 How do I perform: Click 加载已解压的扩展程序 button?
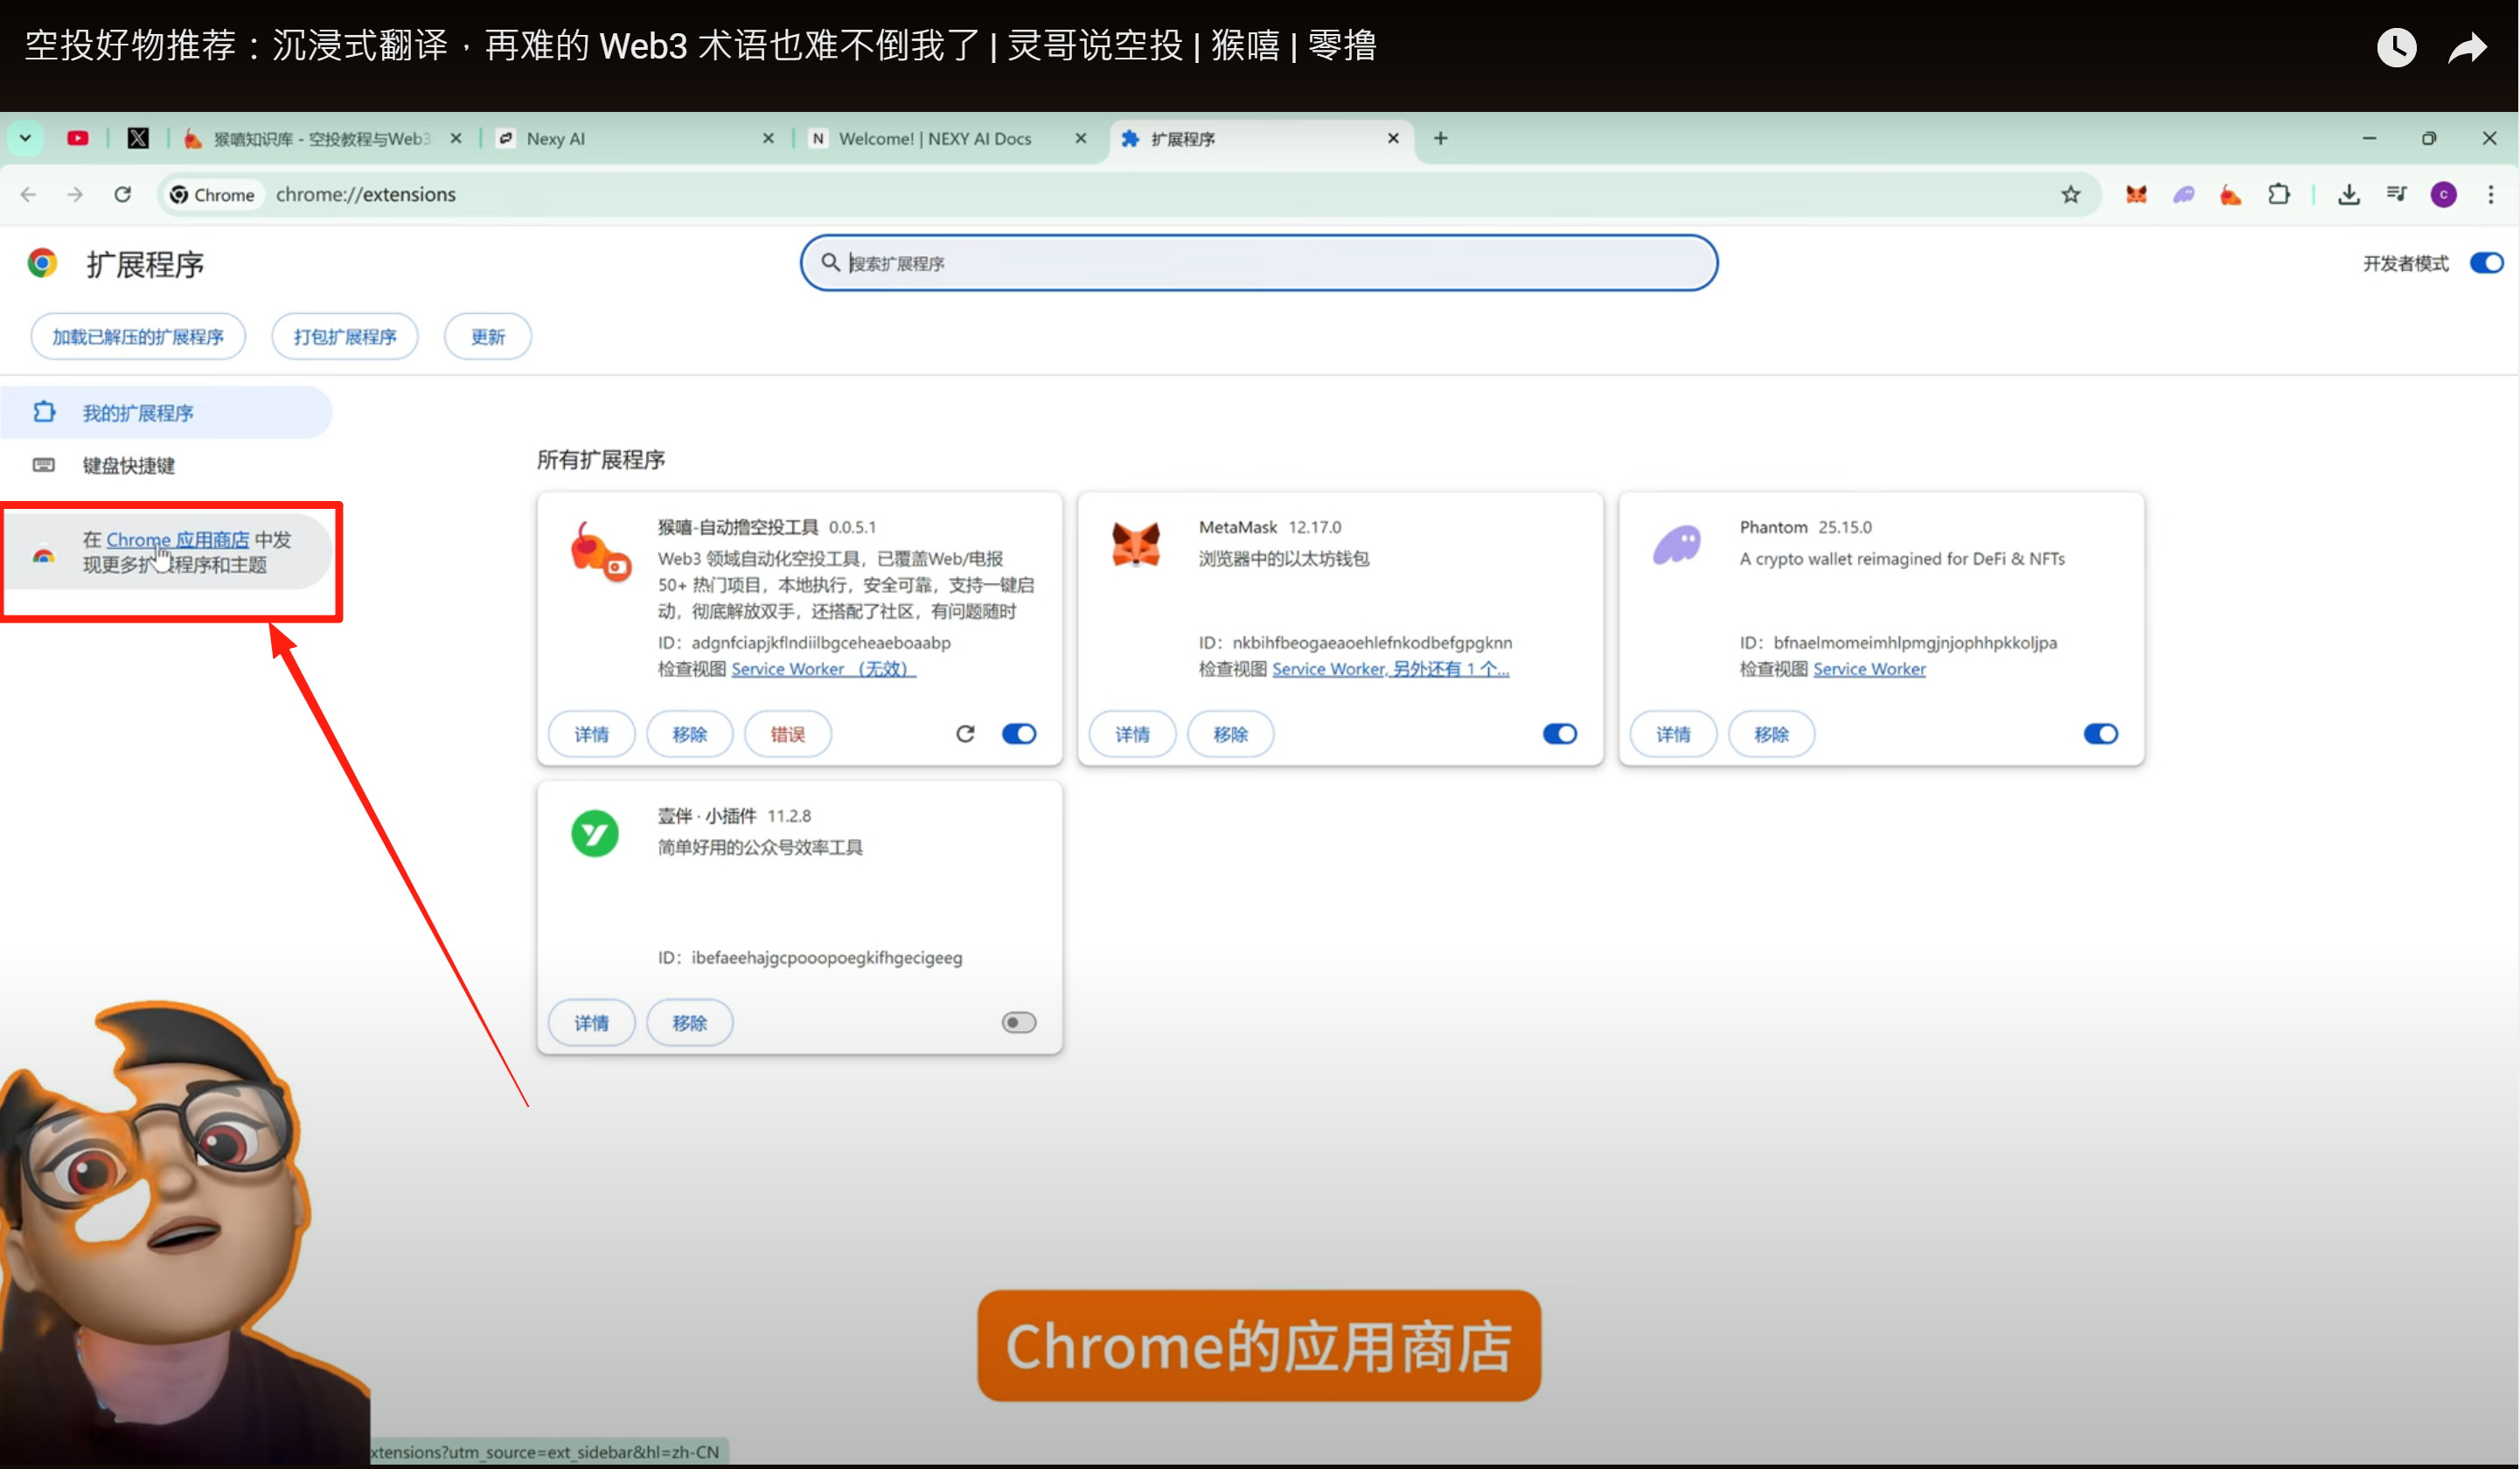pos(138,336)
